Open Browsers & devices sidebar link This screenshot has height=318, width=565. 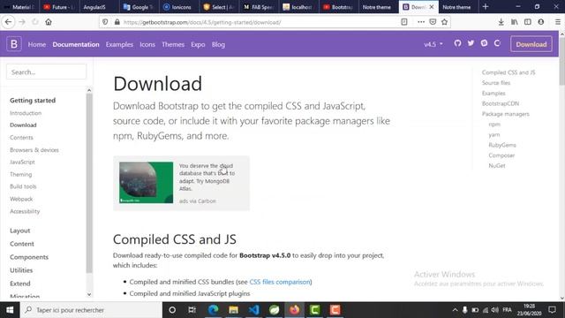[x=34, y=149]
